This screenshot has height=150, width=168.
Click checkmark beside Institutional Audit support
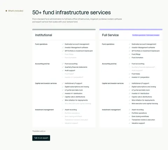[x=63, y=71]
